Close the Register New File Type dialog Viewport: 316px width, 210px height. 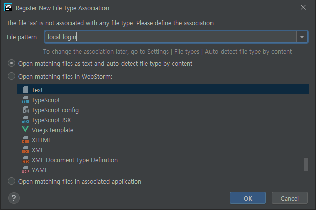303,7
